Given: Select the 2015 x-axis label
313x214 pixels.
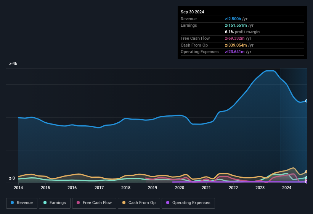Looking at the screenshot, I should (45, 188).
